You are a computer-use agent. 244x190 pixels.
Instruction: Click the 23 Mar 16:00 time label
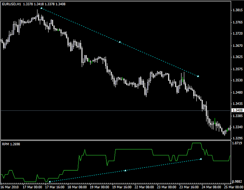[189, 187]
